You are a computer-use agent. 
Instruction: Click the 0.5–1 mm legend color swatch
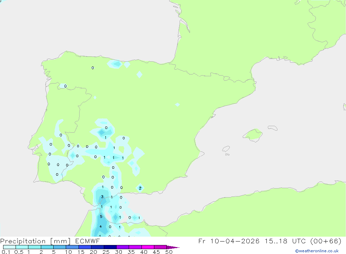tap(22, 247)
